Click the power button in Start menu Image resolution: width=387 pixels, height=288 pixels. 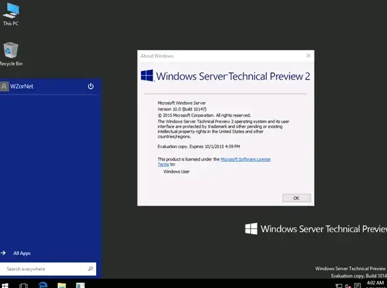pyautogui.click(x=91, y=86)
